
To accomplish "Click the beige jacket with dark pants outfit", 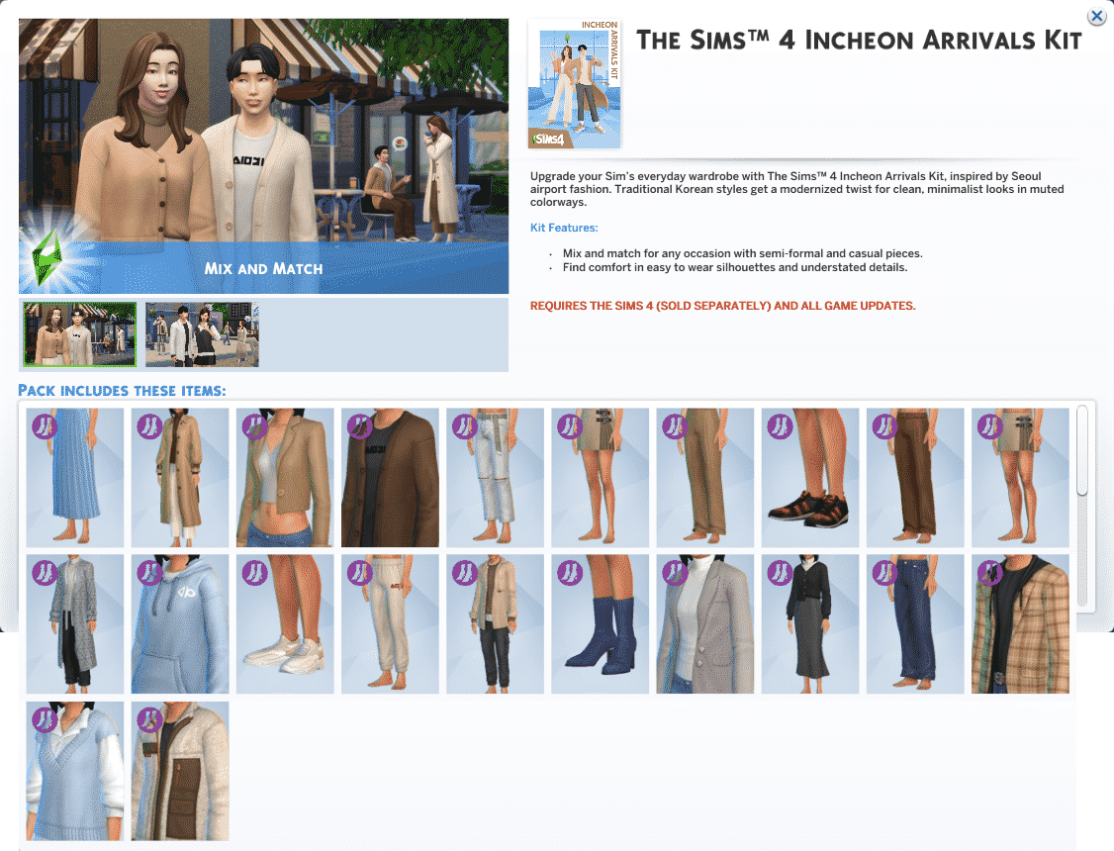I will tap(496, 623).
